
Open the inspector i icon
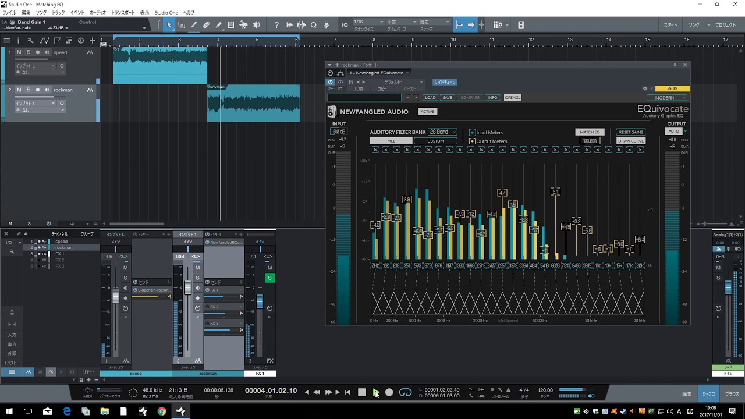coord(18,41)
